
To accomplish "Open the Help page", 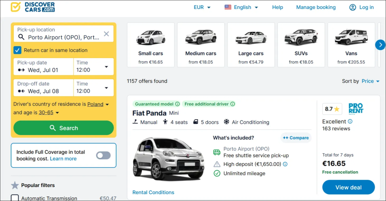I will click(x=277, y=8).
